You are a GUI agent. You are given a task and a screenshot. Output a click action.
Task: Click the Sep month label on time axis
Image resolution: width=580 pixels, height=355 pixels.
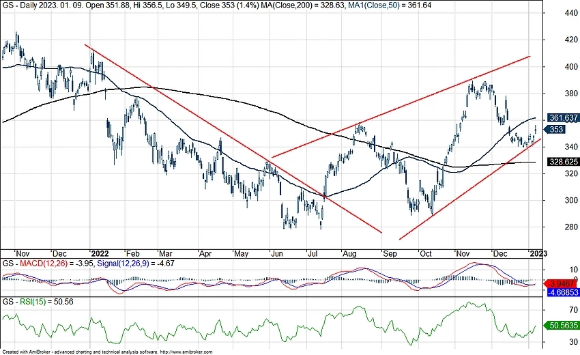pos(390,253)
